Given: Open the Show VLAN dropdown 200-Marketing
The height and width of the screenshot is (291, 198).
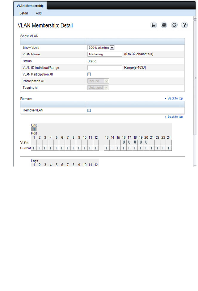Looking at the screenshot, I should [x=101, y=48].
